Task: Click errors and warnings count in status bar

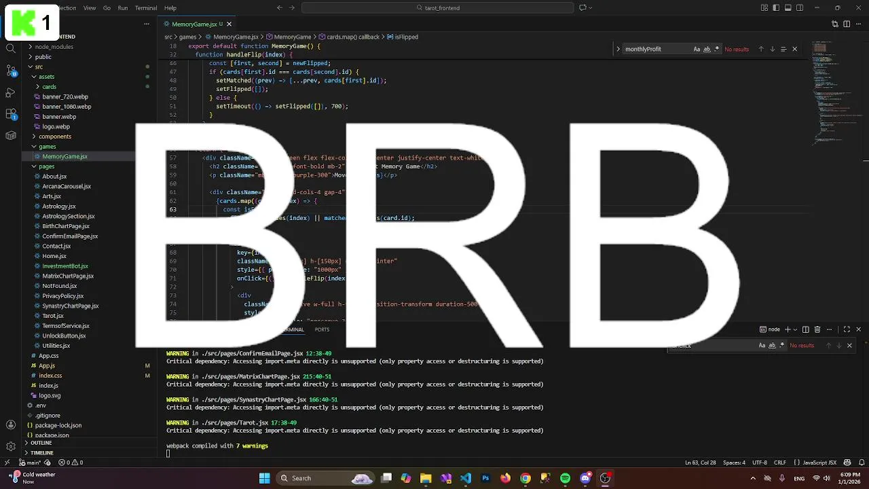Action: (x=71, y=463)
